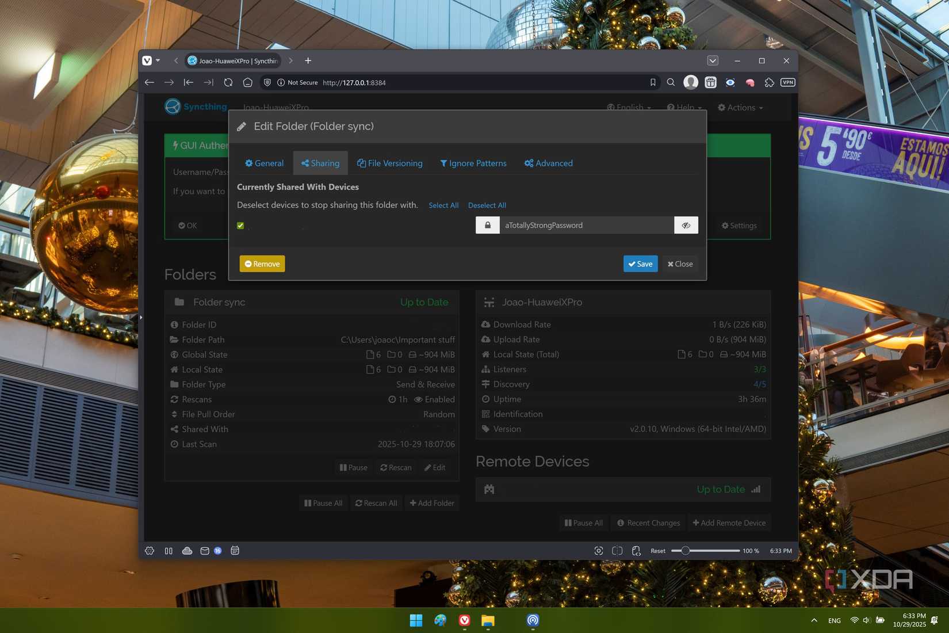Add a new folder in Syncthing
The height and width of the screenshot is (633, 949).
click(x=432, y=502)
